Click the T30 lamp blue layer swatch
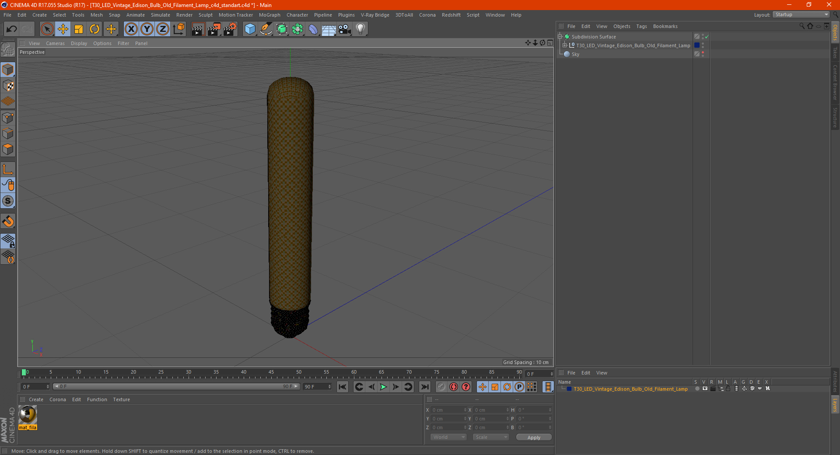The image size is (840, 455). click(x=697, y=45)
